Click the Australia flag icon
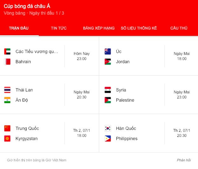Image resolution: width=198 pixels, height=169 pixels. click(x=108, y=51)
